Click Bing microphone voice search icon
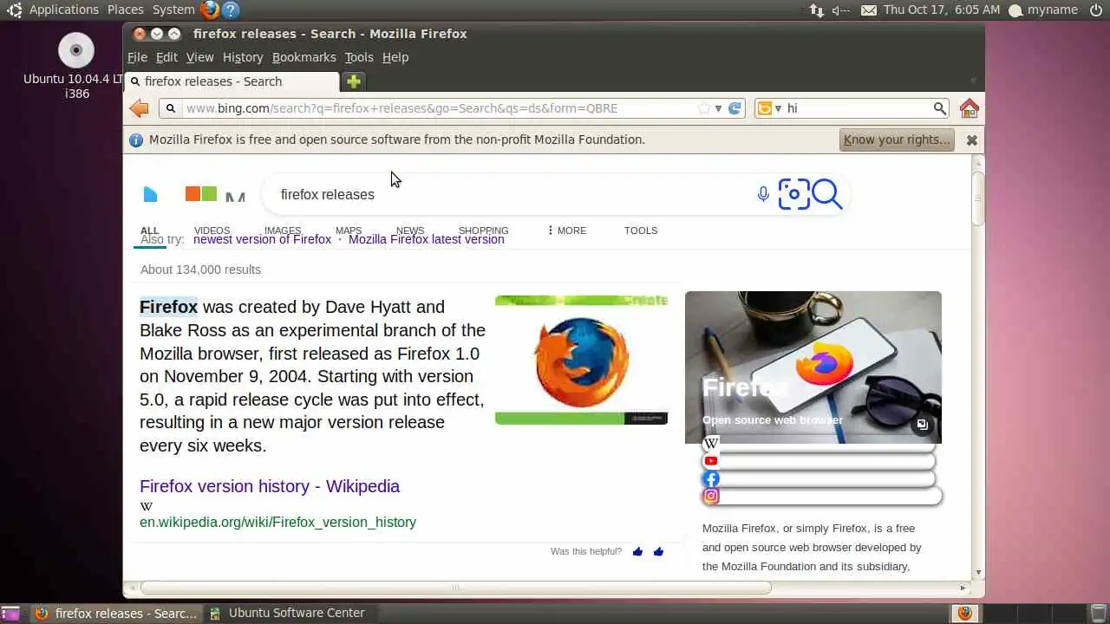The image size is (1110, 624). pyautogui.click(x=763, y=194)
